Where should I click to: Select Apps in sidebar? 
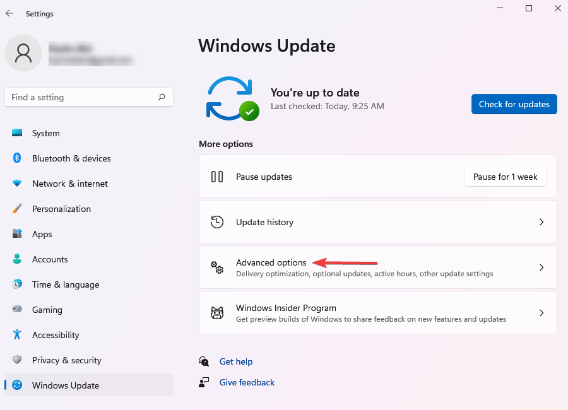coord(89,234)
